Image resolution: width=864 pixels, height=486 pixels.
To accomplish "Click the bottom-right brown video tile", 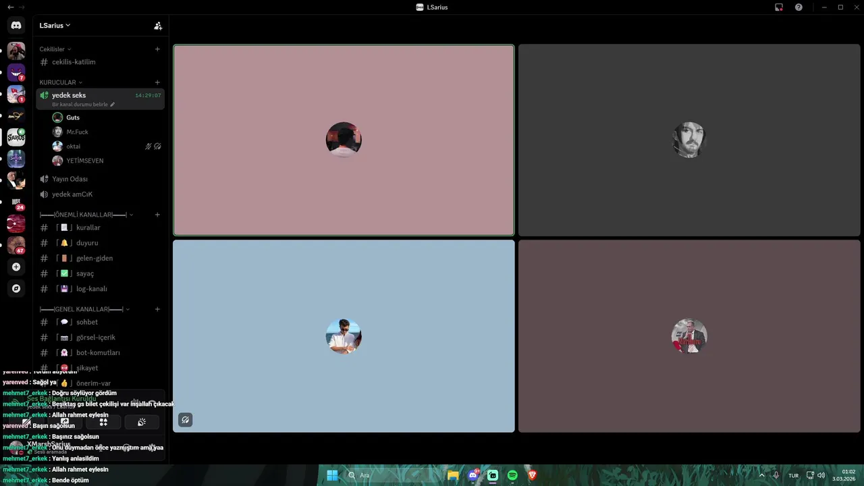I will click(x=689, y=336).
